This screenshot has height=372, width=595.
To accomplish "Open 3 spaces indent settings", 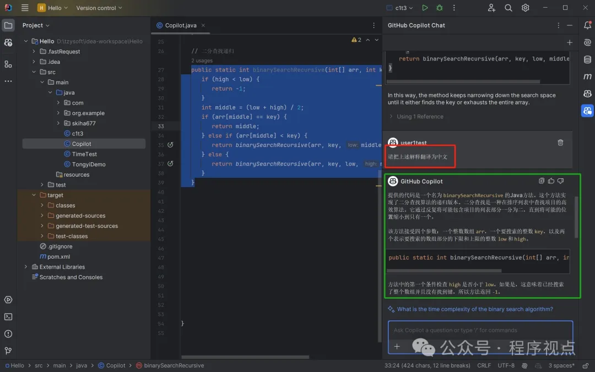I will click(561, 365).
